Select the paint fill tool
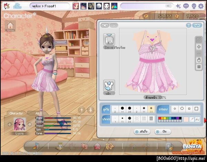Screen dimensions: 207x162 (197, 120)
